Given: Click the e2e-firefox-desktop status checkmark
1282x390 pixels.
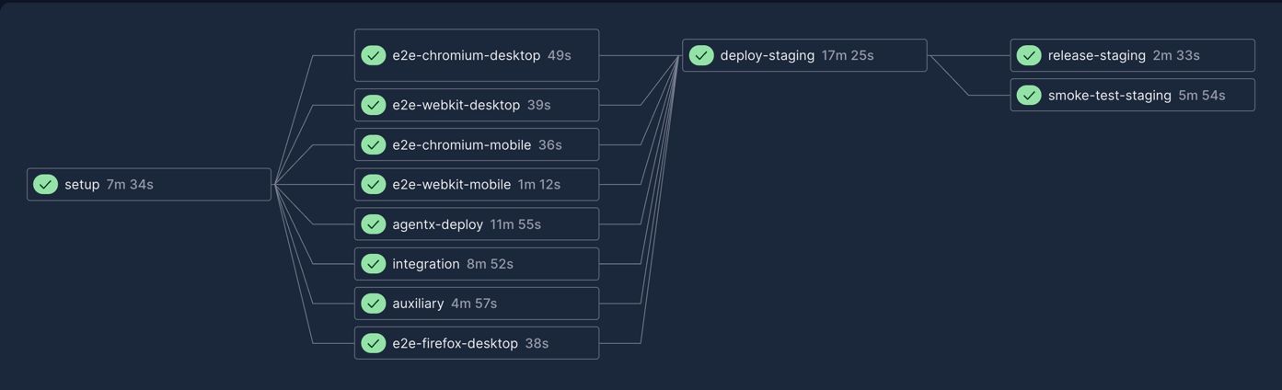Looking at the screenshot, I should [x=373, y=343].
